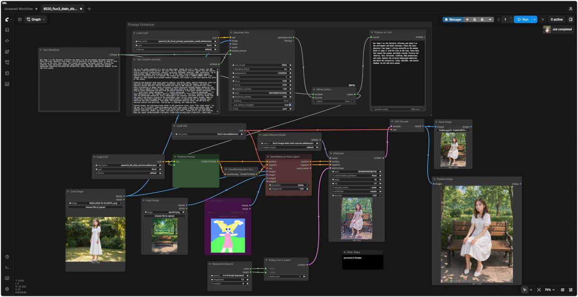Click the Manager button
This screenshot has width=578, height=297.
tap(452, 19)
